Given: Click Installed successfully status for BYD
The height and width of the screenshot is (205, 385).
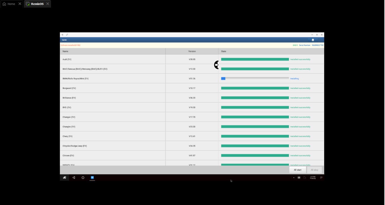Looking at the screenshot, I should [300, 107].
